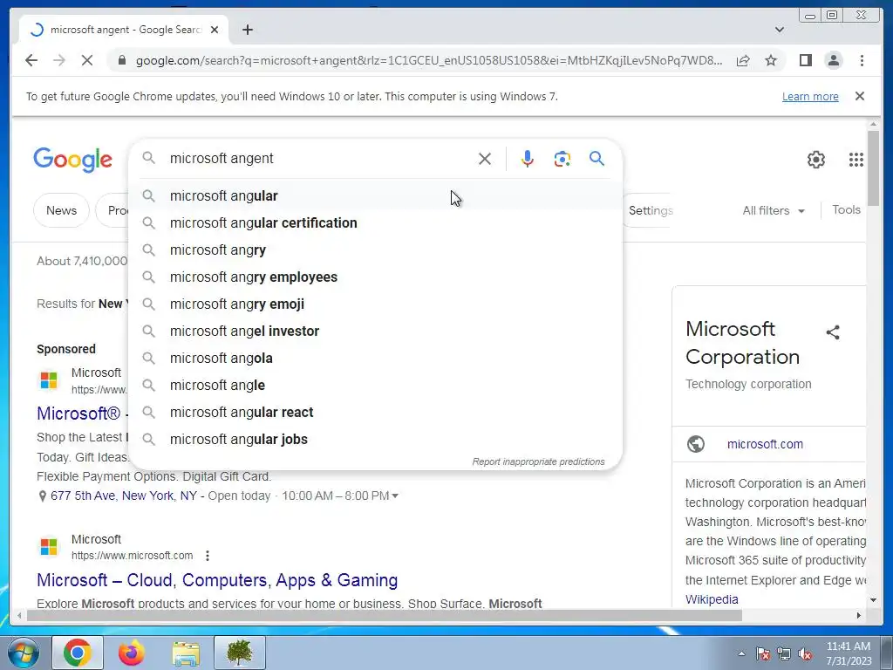The width and height of the screenshot is (893, 670).
Task: Open the taskbar clock showing 11:41 AM
Action: coord(849,653)
